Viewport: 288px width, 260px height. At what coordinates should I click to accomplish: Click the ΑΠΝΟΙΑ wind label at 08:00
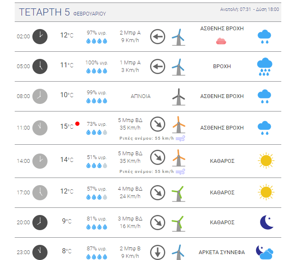tap(140, 96)
